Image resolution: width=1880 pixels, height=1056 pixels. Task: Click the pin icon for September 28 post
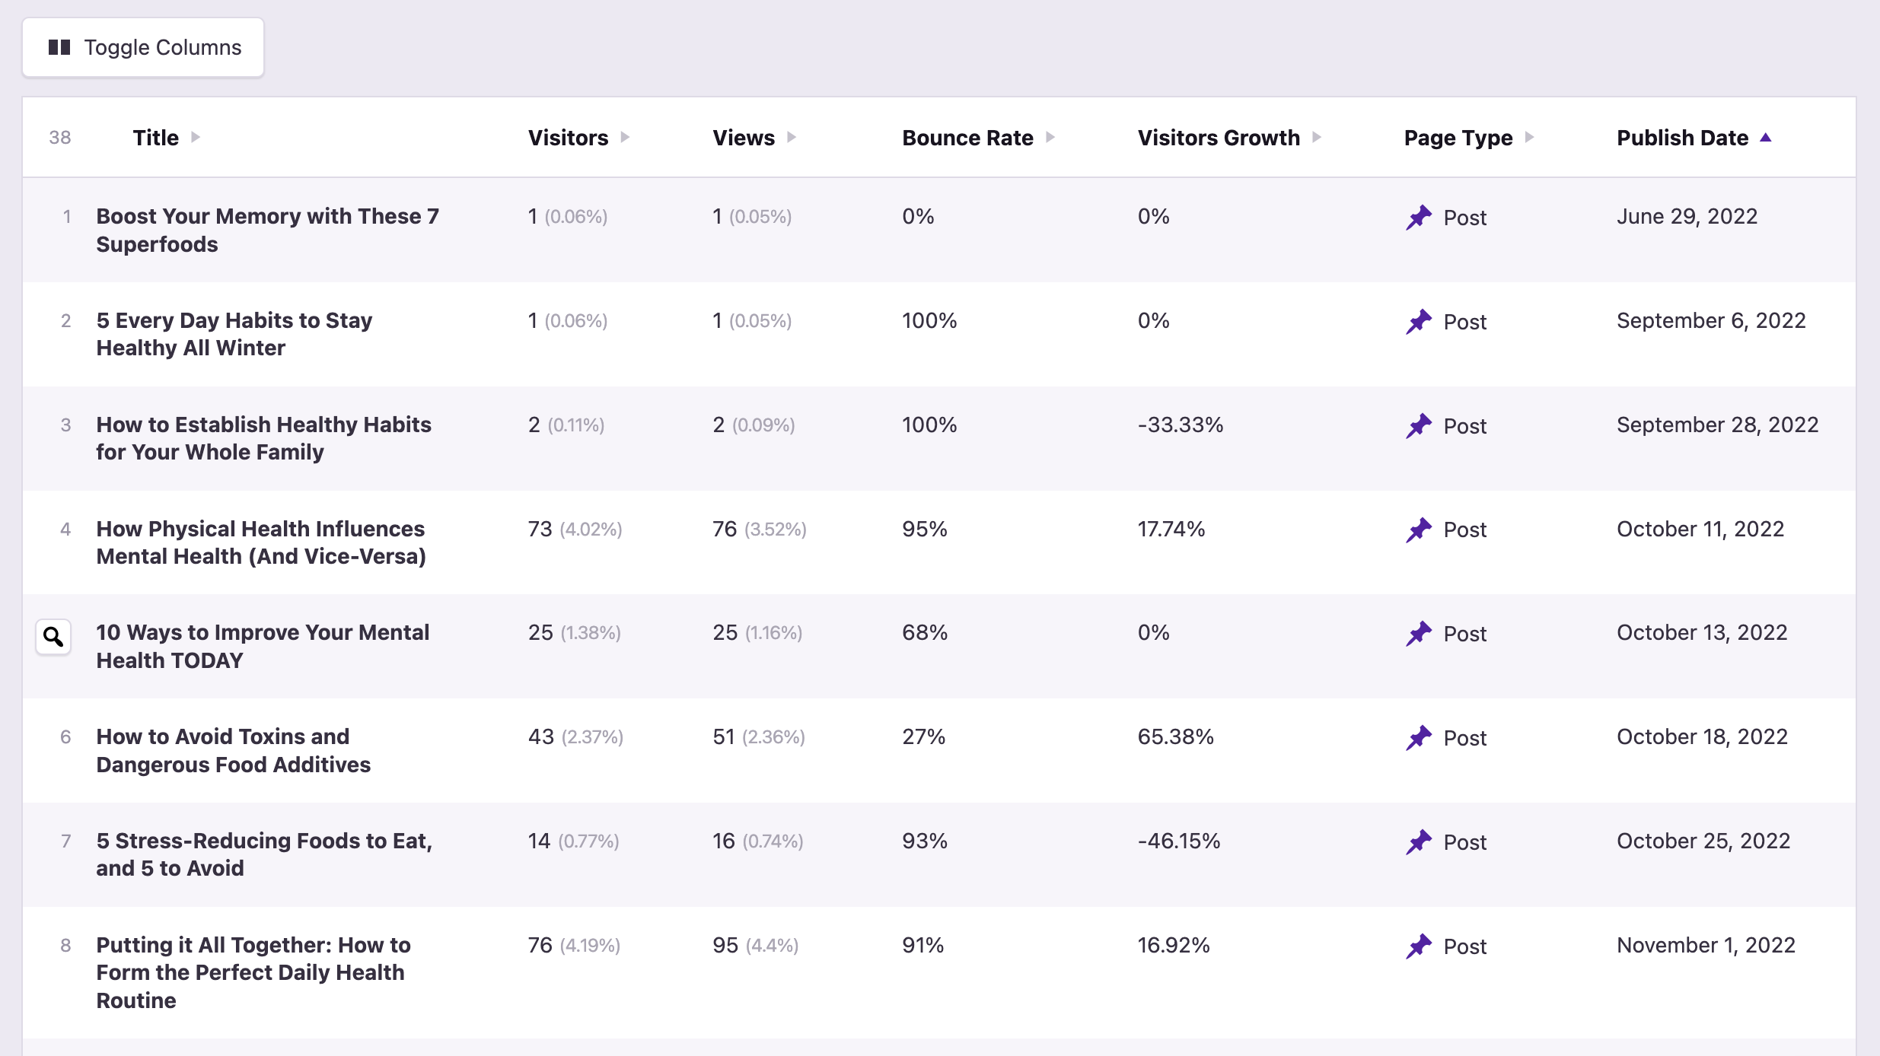point(1419,426)
